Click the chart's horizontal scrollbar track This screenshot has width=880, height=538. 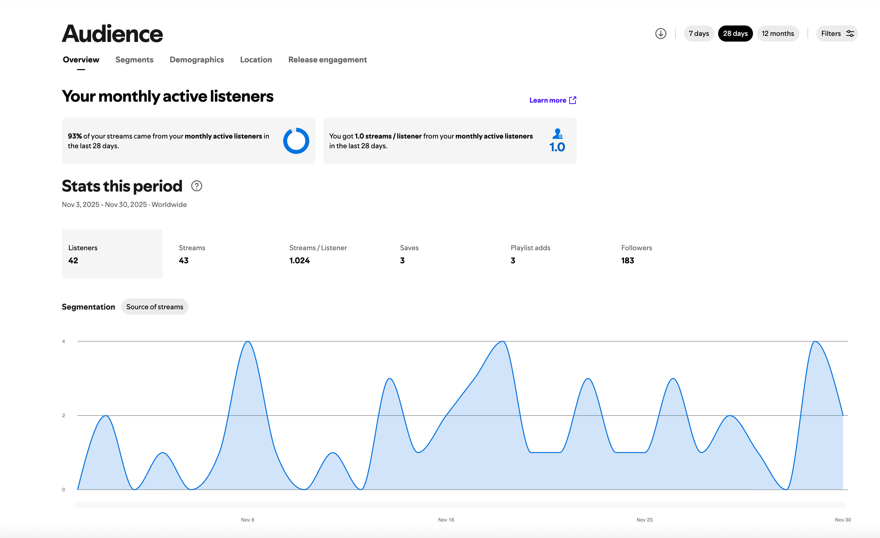pyautogui.click(x=460, y=504)
